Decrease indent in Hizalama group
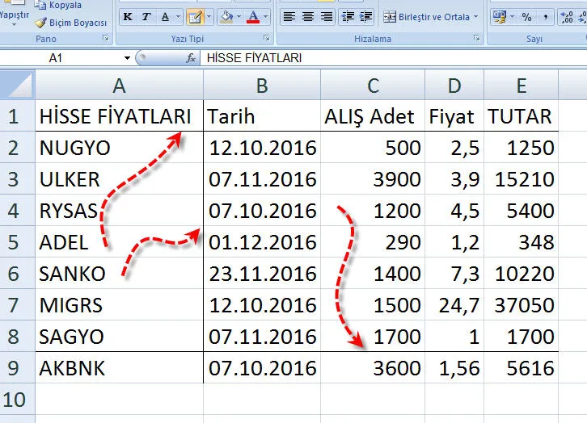The image size is (587, 423). pyautogui.click(x=346, y=17)
